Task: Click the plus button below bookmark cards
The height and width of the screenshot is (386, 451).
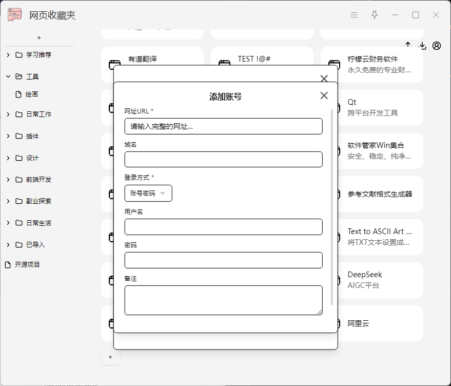Action: (110, 357)
